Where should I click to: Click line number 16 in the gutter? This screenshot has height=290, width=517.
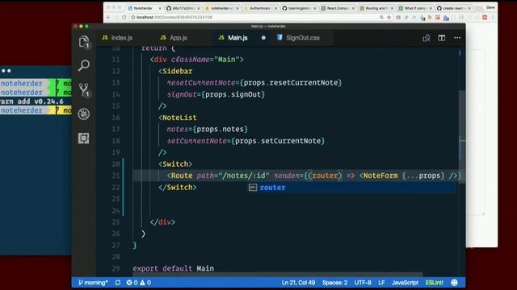coord(116,118)
